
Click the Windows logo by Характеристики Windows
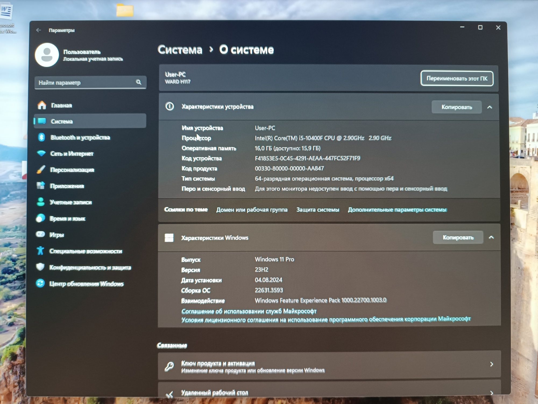pyautogui.click(x=169, y=238)
